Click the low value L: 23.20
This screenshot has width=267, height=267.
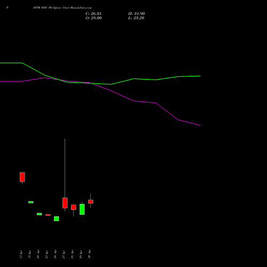click(x=136, y=18)
